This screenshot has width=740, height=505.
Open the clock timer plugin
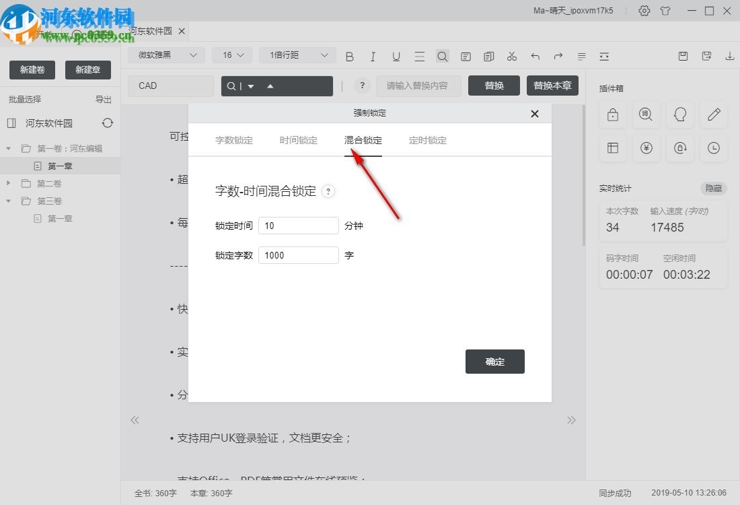pyautogui.click(x=713, y=148)
